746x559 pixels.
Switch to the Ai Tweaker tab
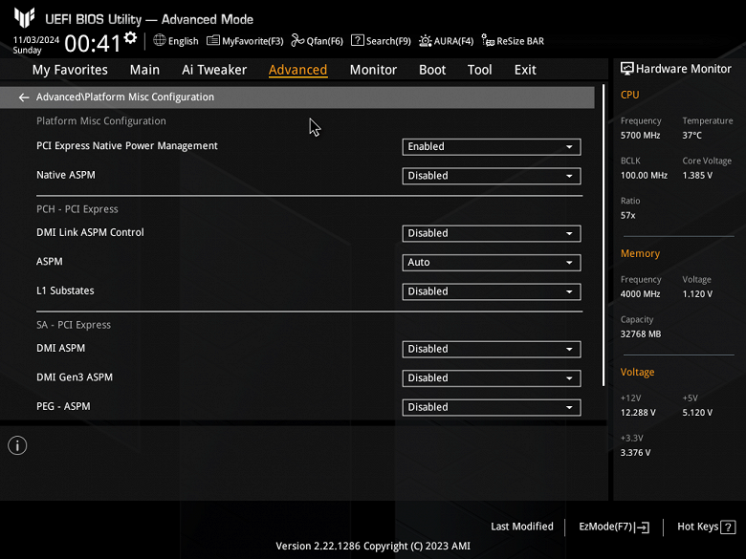point(214,70)
